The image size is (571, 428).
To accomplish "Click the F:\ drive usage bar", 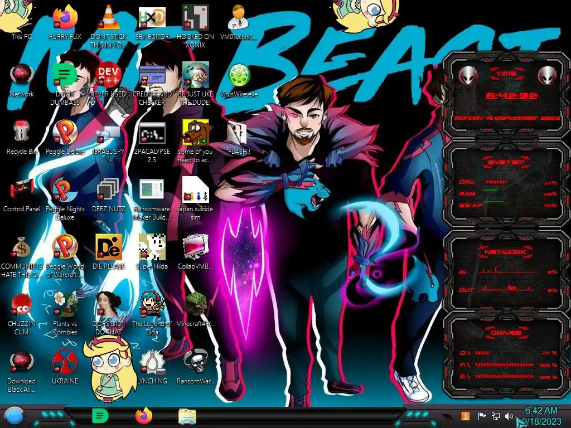I will 504,364.
